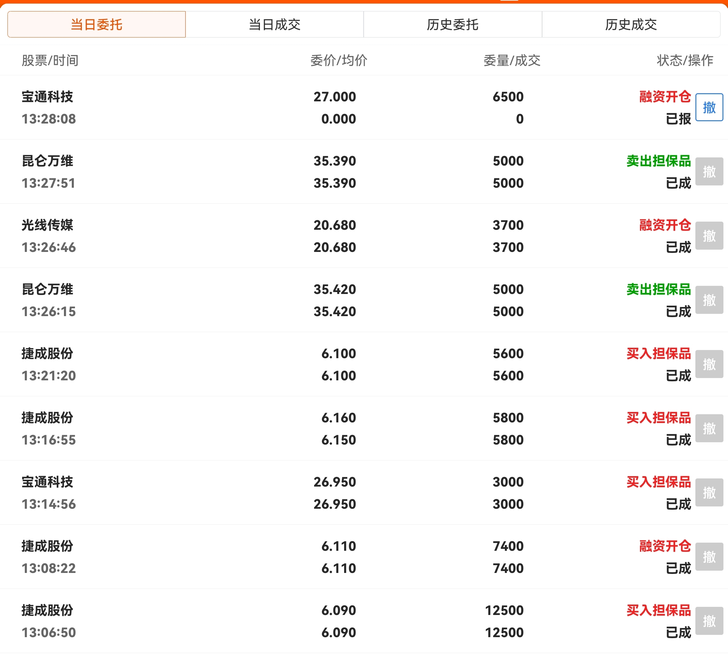
Task: Click 撤 button on 捷成股份 13:08:22 row
Action: (709, 557)
